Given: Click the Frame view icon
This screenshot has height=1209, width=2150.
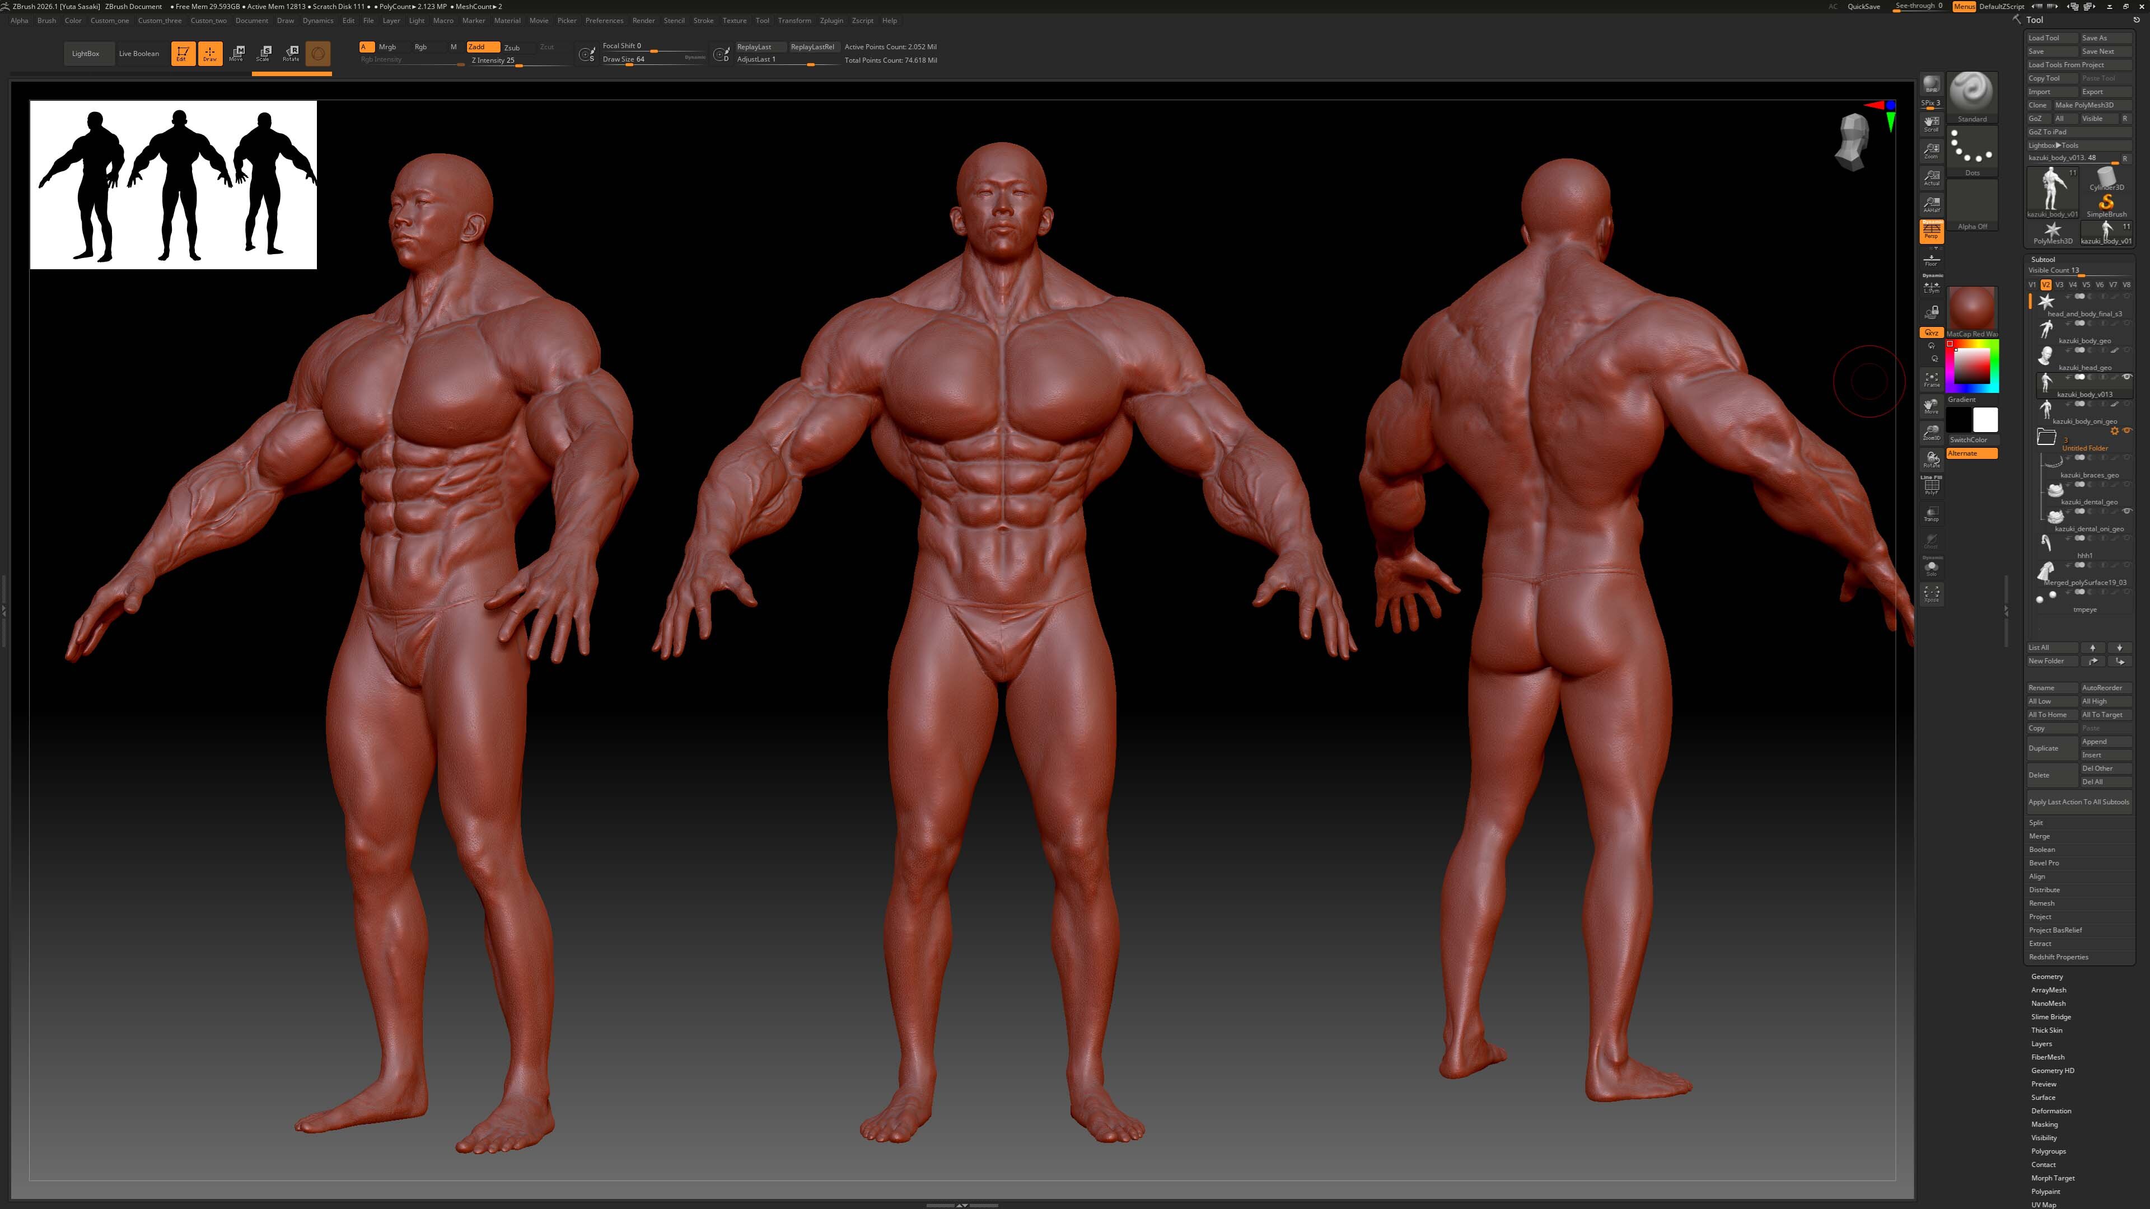Looking at the screenshot, I should click(x=1931, y=379).
